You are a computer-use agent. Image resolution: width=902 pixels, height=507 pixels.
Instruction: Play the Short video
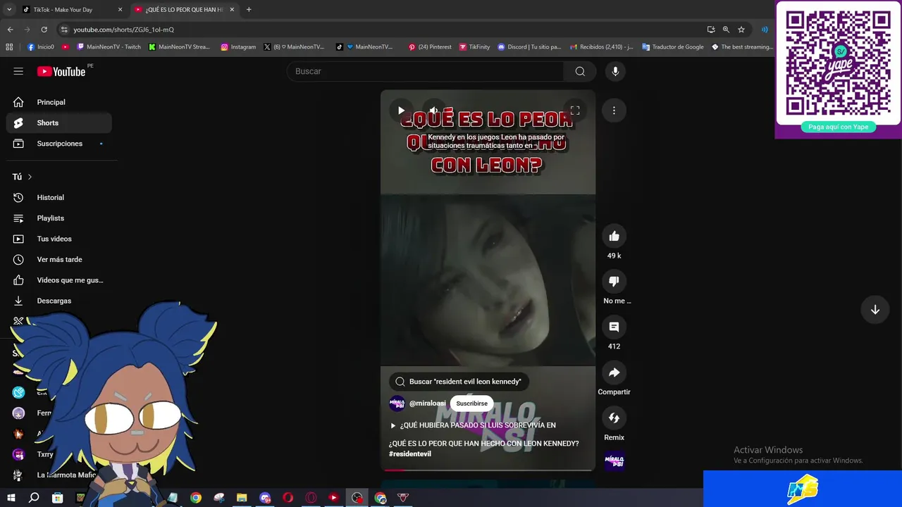tap(401, 111)
